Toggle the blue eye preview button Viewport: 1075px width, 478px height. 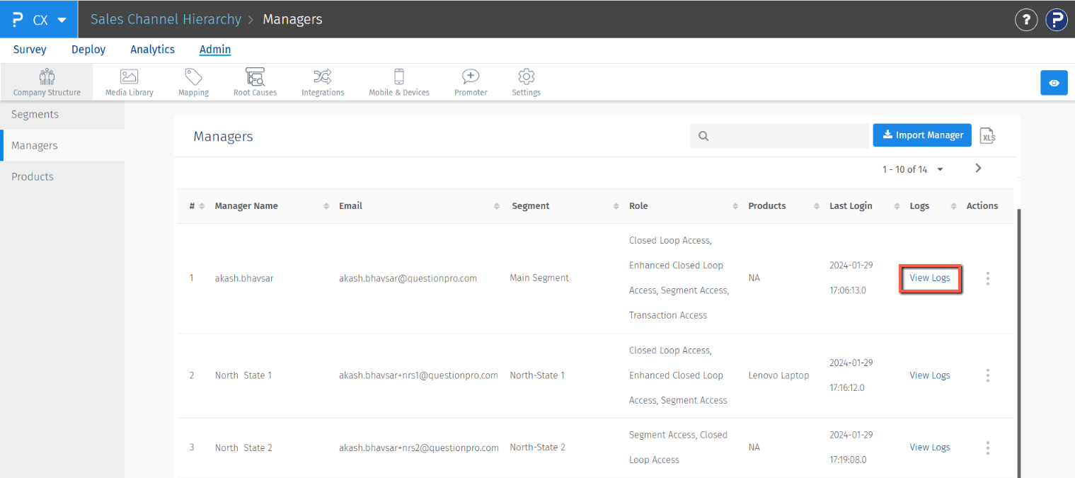coord(1054,83)
